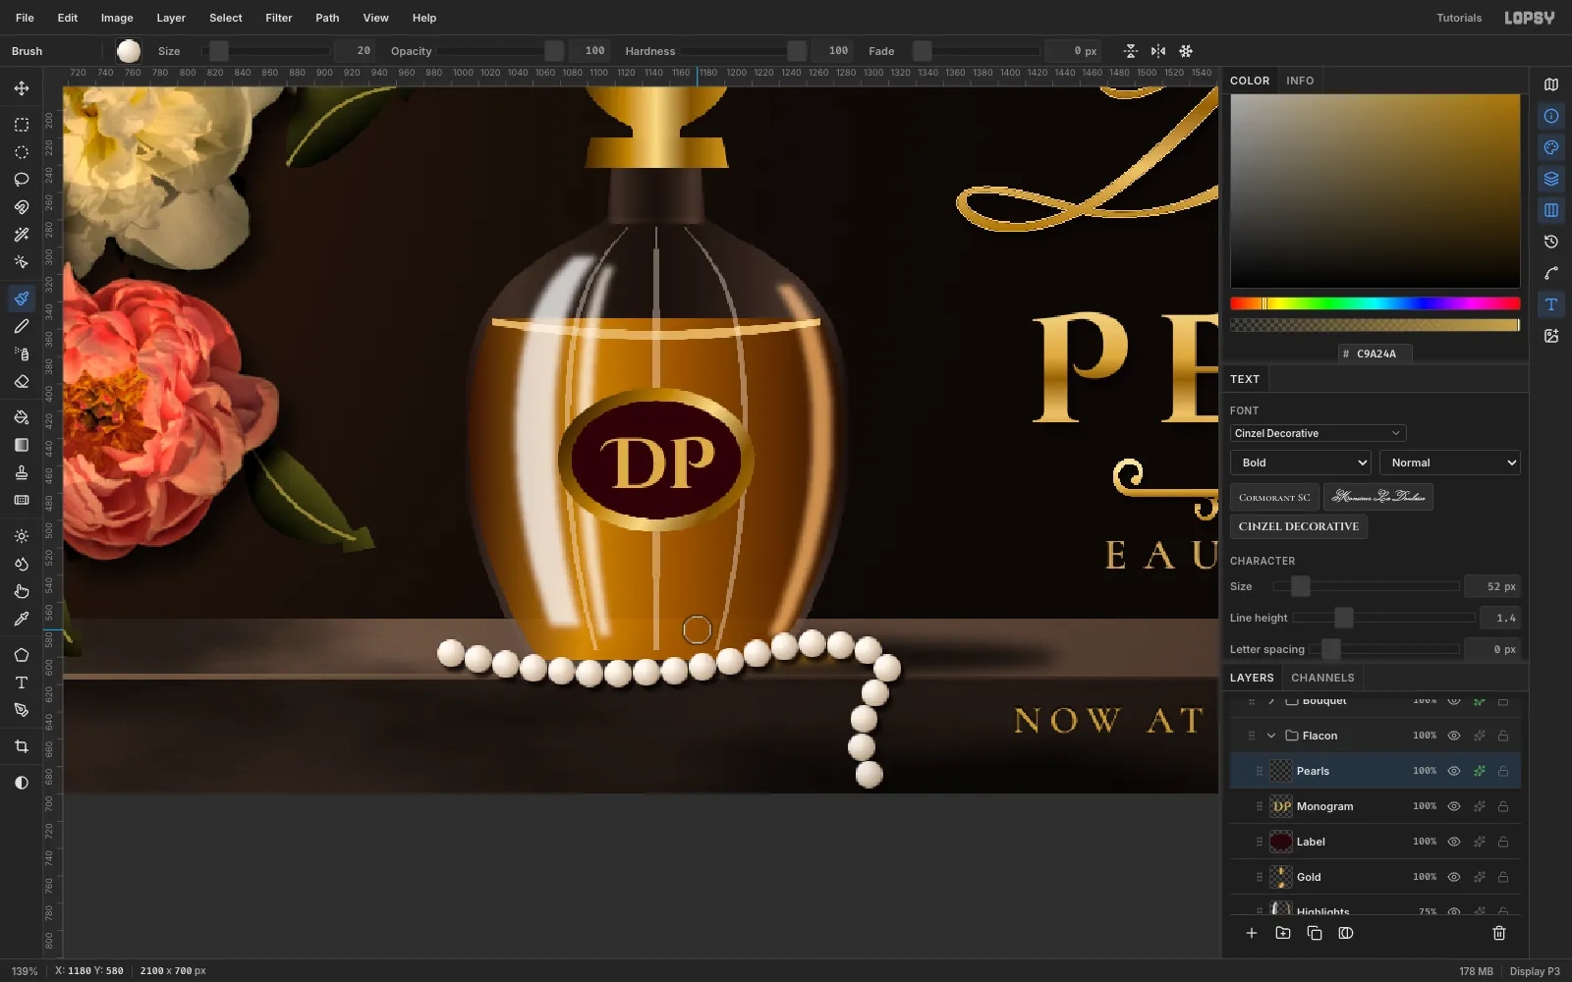Pick the Eyedropper tool

coord(22,619)
